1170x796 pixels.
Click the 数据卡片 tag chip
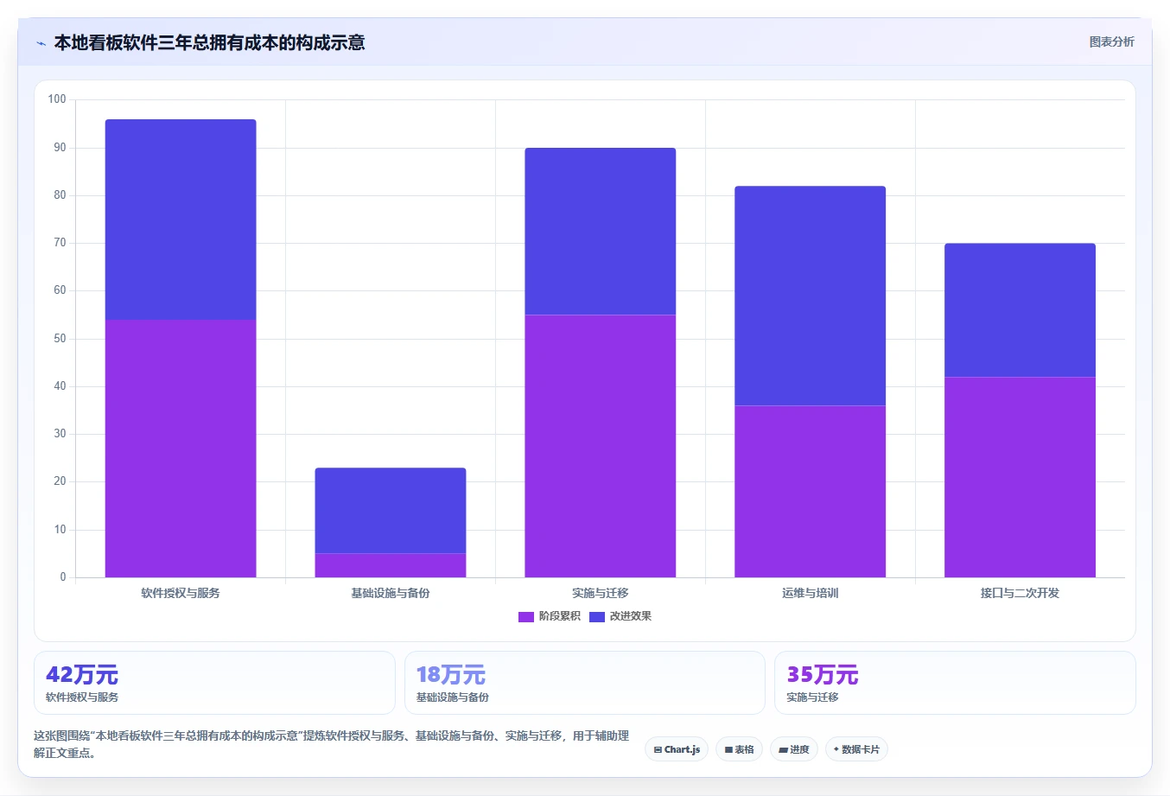pyautogui.click(x=856, y=749)
